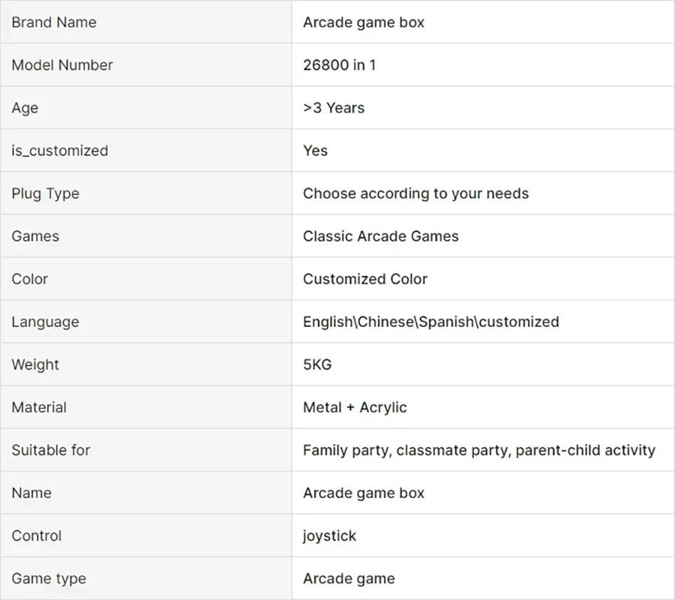Viewport: 675px width, 600px height.
Task: Click the "joystick" control value
Action: pos(330,535)
